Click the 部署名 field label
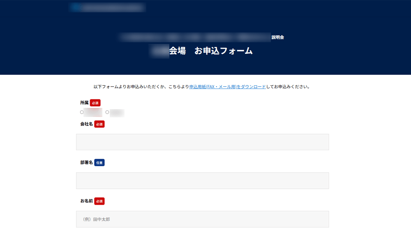Viewport: 411px width, 231px height. click(x=86, y=162)
